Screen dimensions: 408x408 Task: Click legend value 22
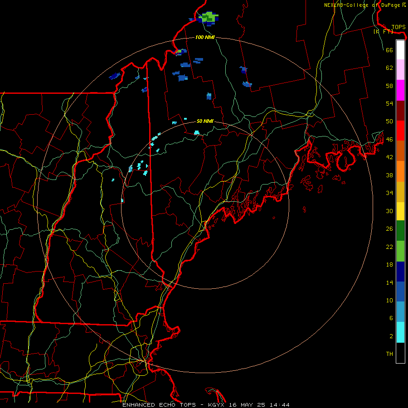pos(389,247)
